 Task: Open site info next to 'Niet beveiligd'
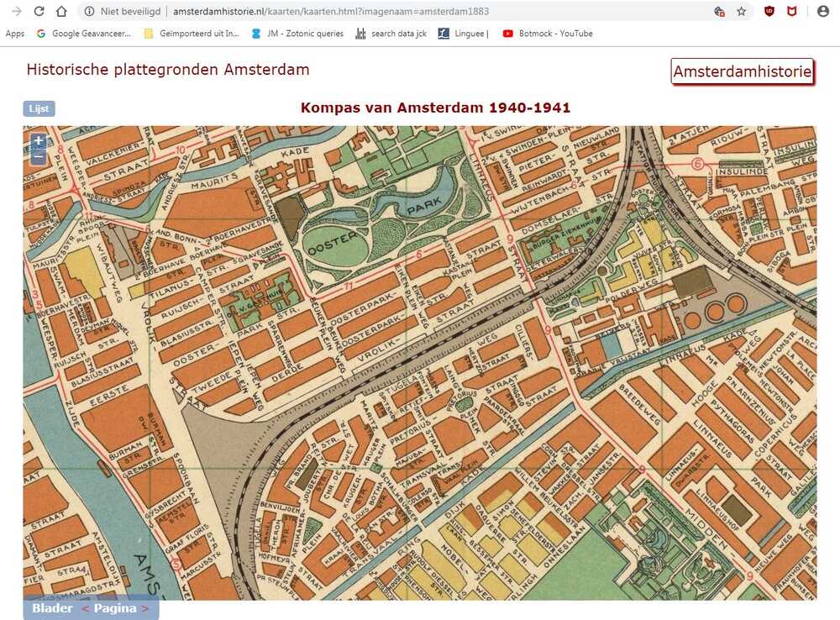(90, 11)
